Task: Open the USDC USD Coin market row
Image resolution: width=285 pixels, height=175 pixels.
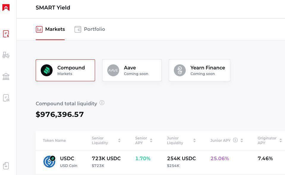Action: (160, 162)
